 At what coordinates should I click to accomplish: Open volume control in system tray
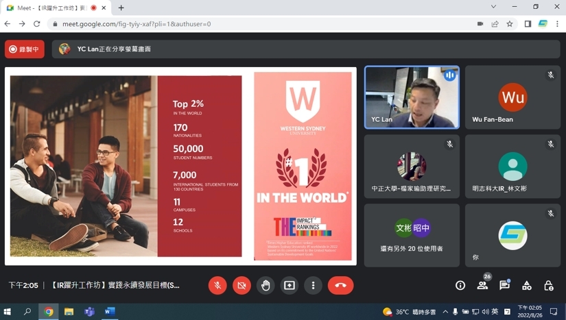485,312
